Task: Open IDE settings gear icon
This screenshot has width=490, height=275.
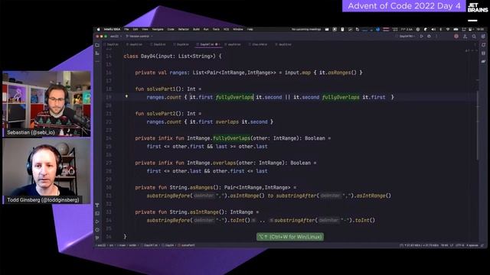Action: coord(483,37)
